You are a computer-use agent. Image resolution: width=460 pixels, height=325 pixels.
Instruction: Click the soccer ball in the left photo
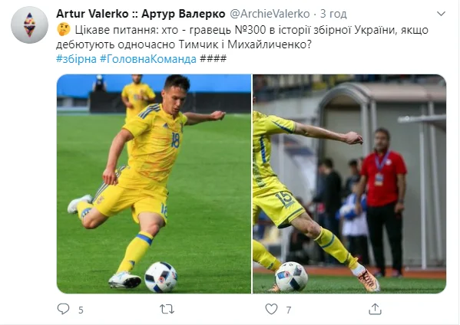pos(161,277)
